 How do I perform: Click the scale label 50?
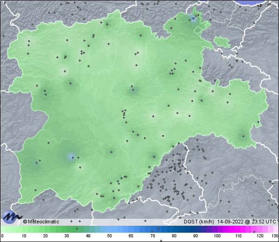(109, 236)
